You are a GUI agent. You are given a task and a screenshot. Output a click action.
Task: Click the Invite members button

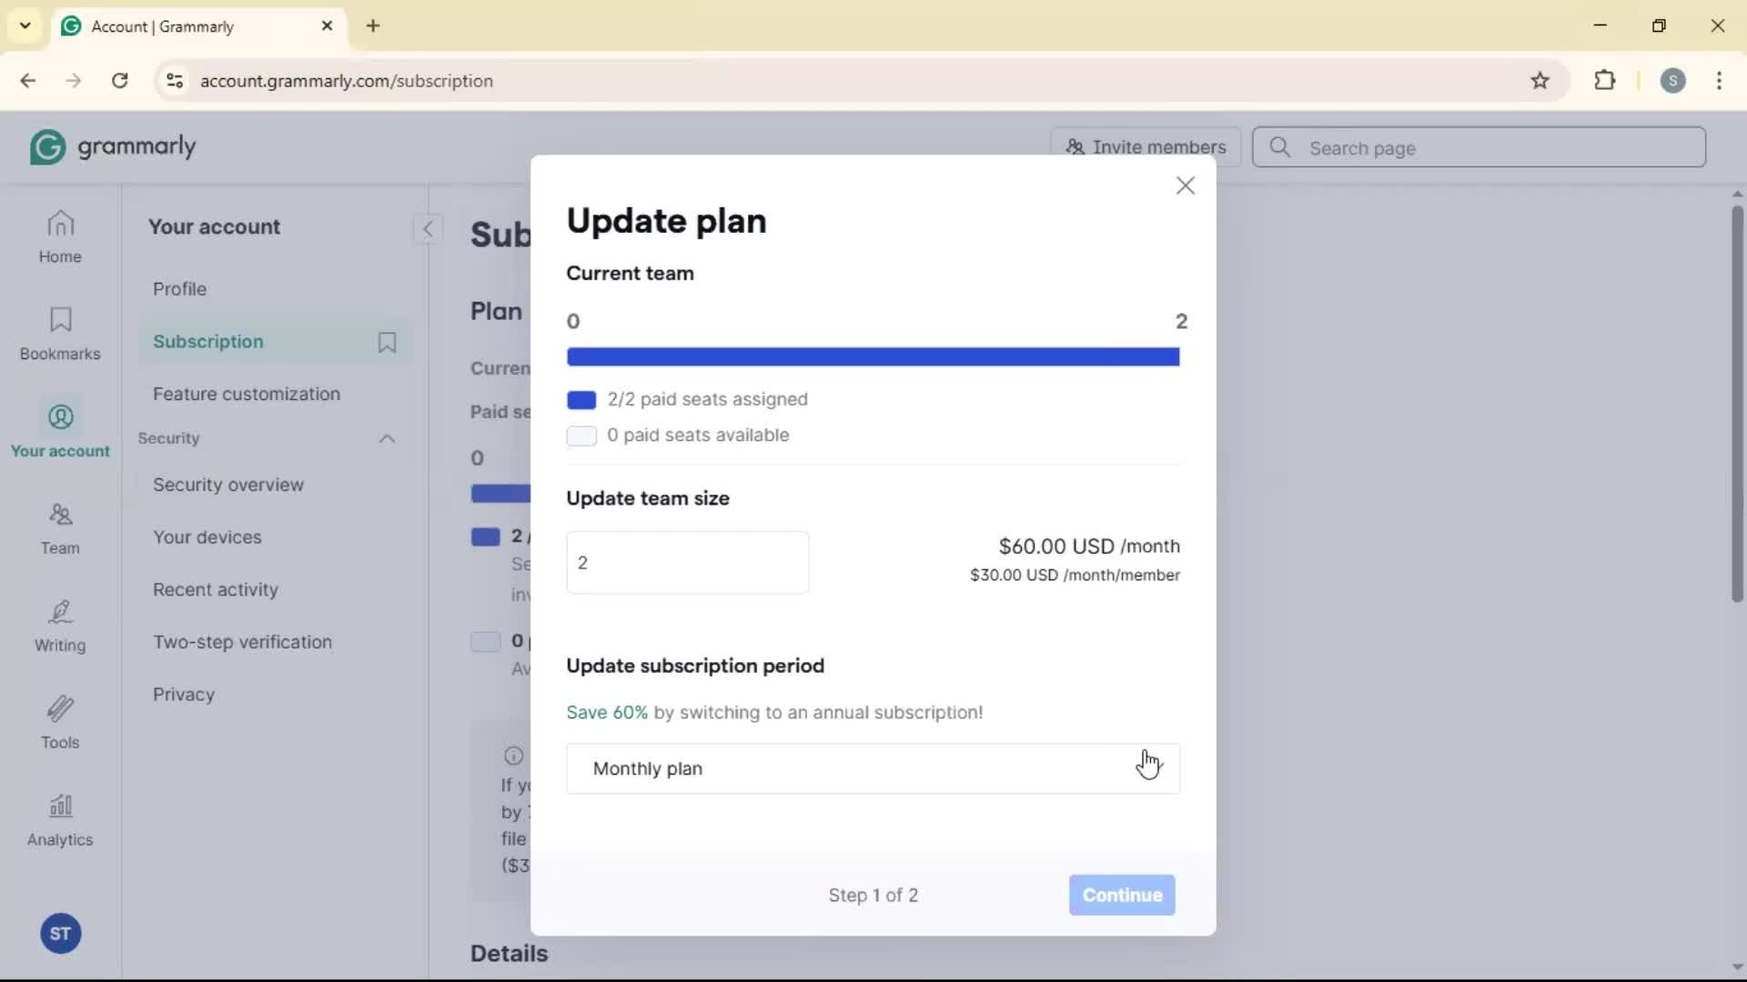1146,147
